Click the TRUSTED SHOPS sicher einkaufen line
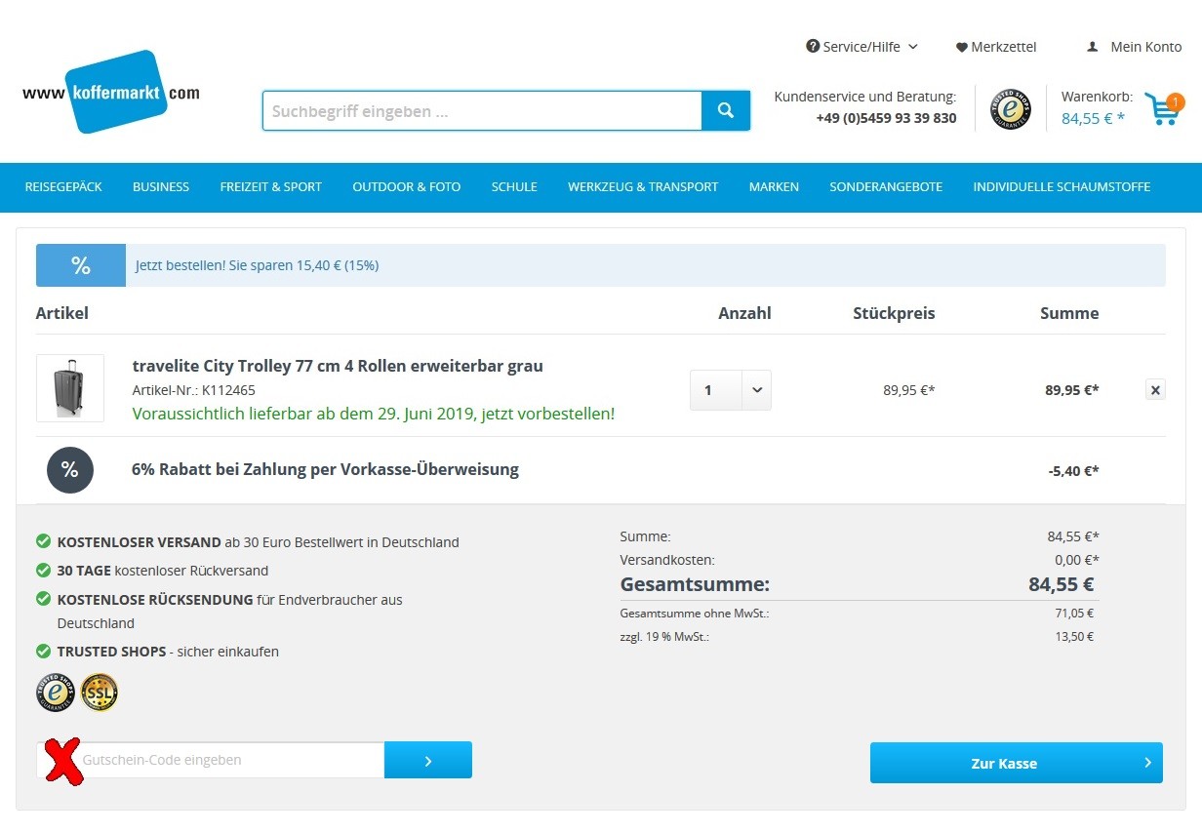 (x=168, y=652)
